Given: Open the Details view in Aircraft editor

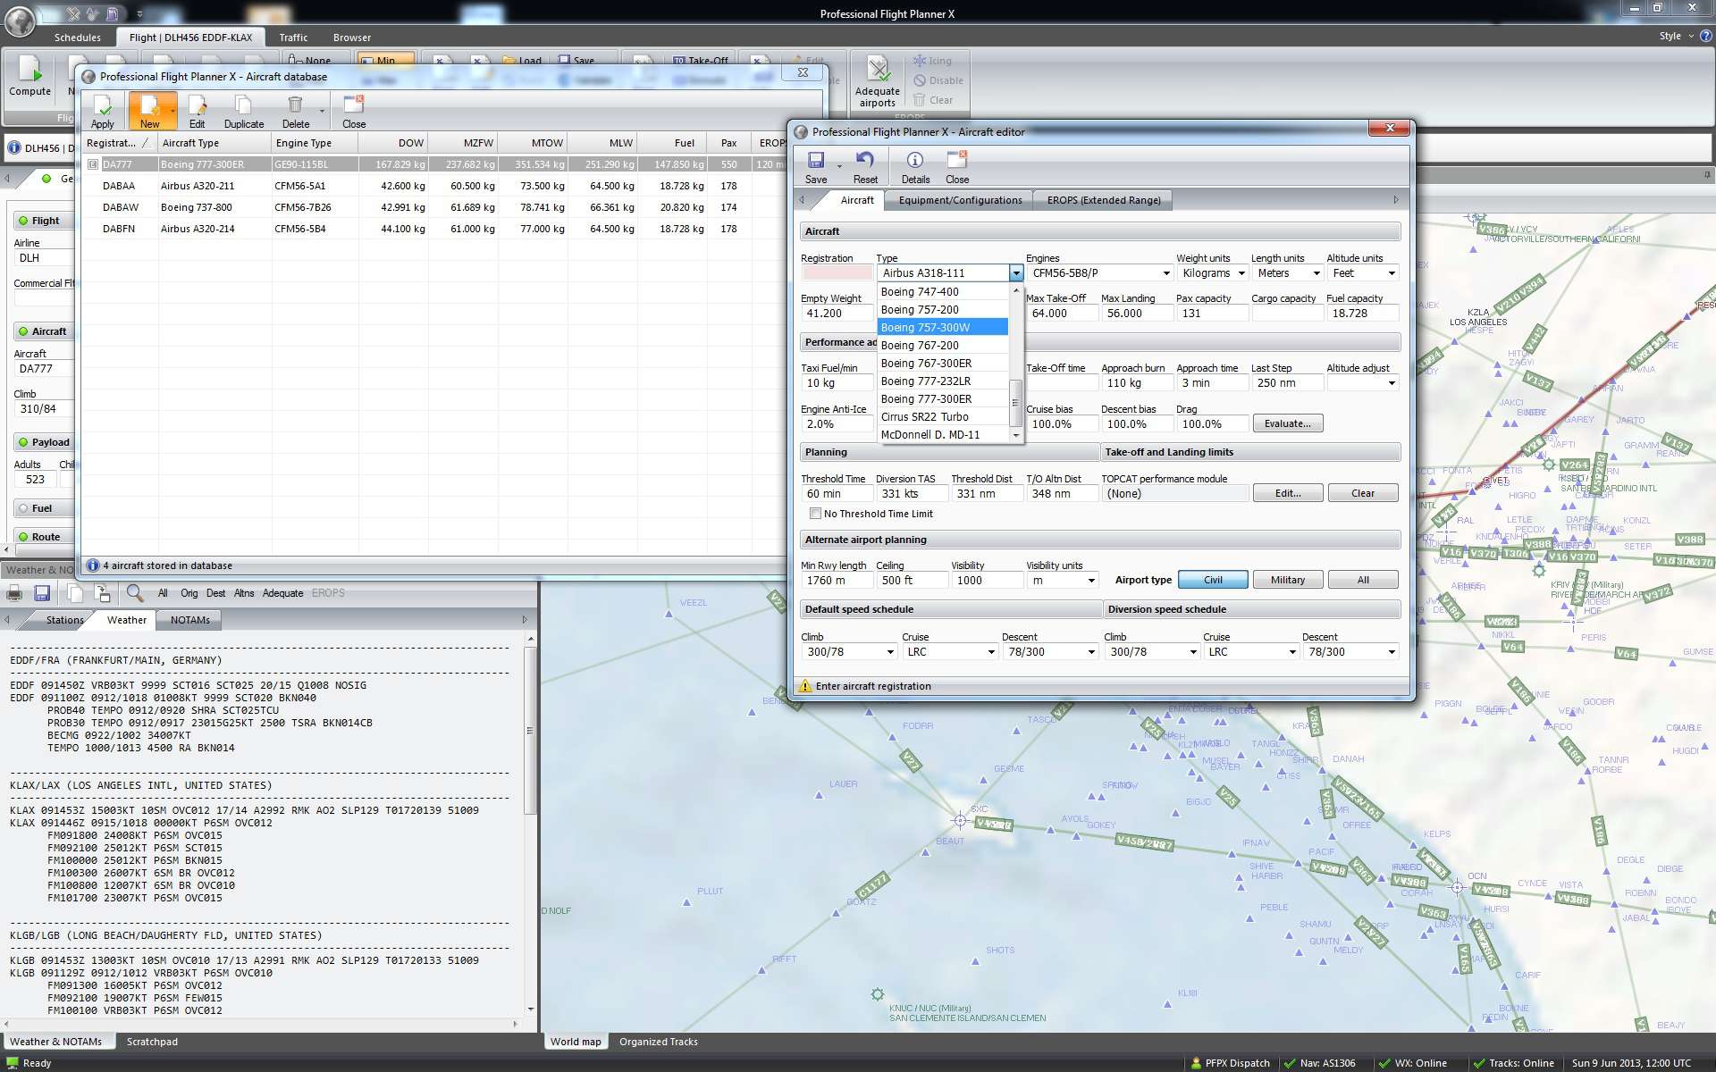Looking at the screenshot, I should (913, 165).
